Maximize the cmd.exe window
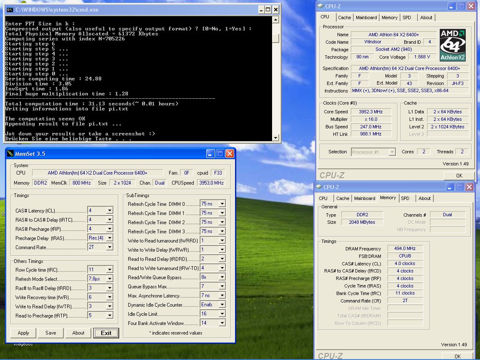The image size is (480, 360). [x=268, y=10]
